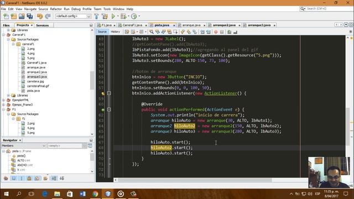This screenshot has width=354, height=199.
Task: Click the Search magnifier icon in top right
Action: pyautogui.click(x=302, y=9)
